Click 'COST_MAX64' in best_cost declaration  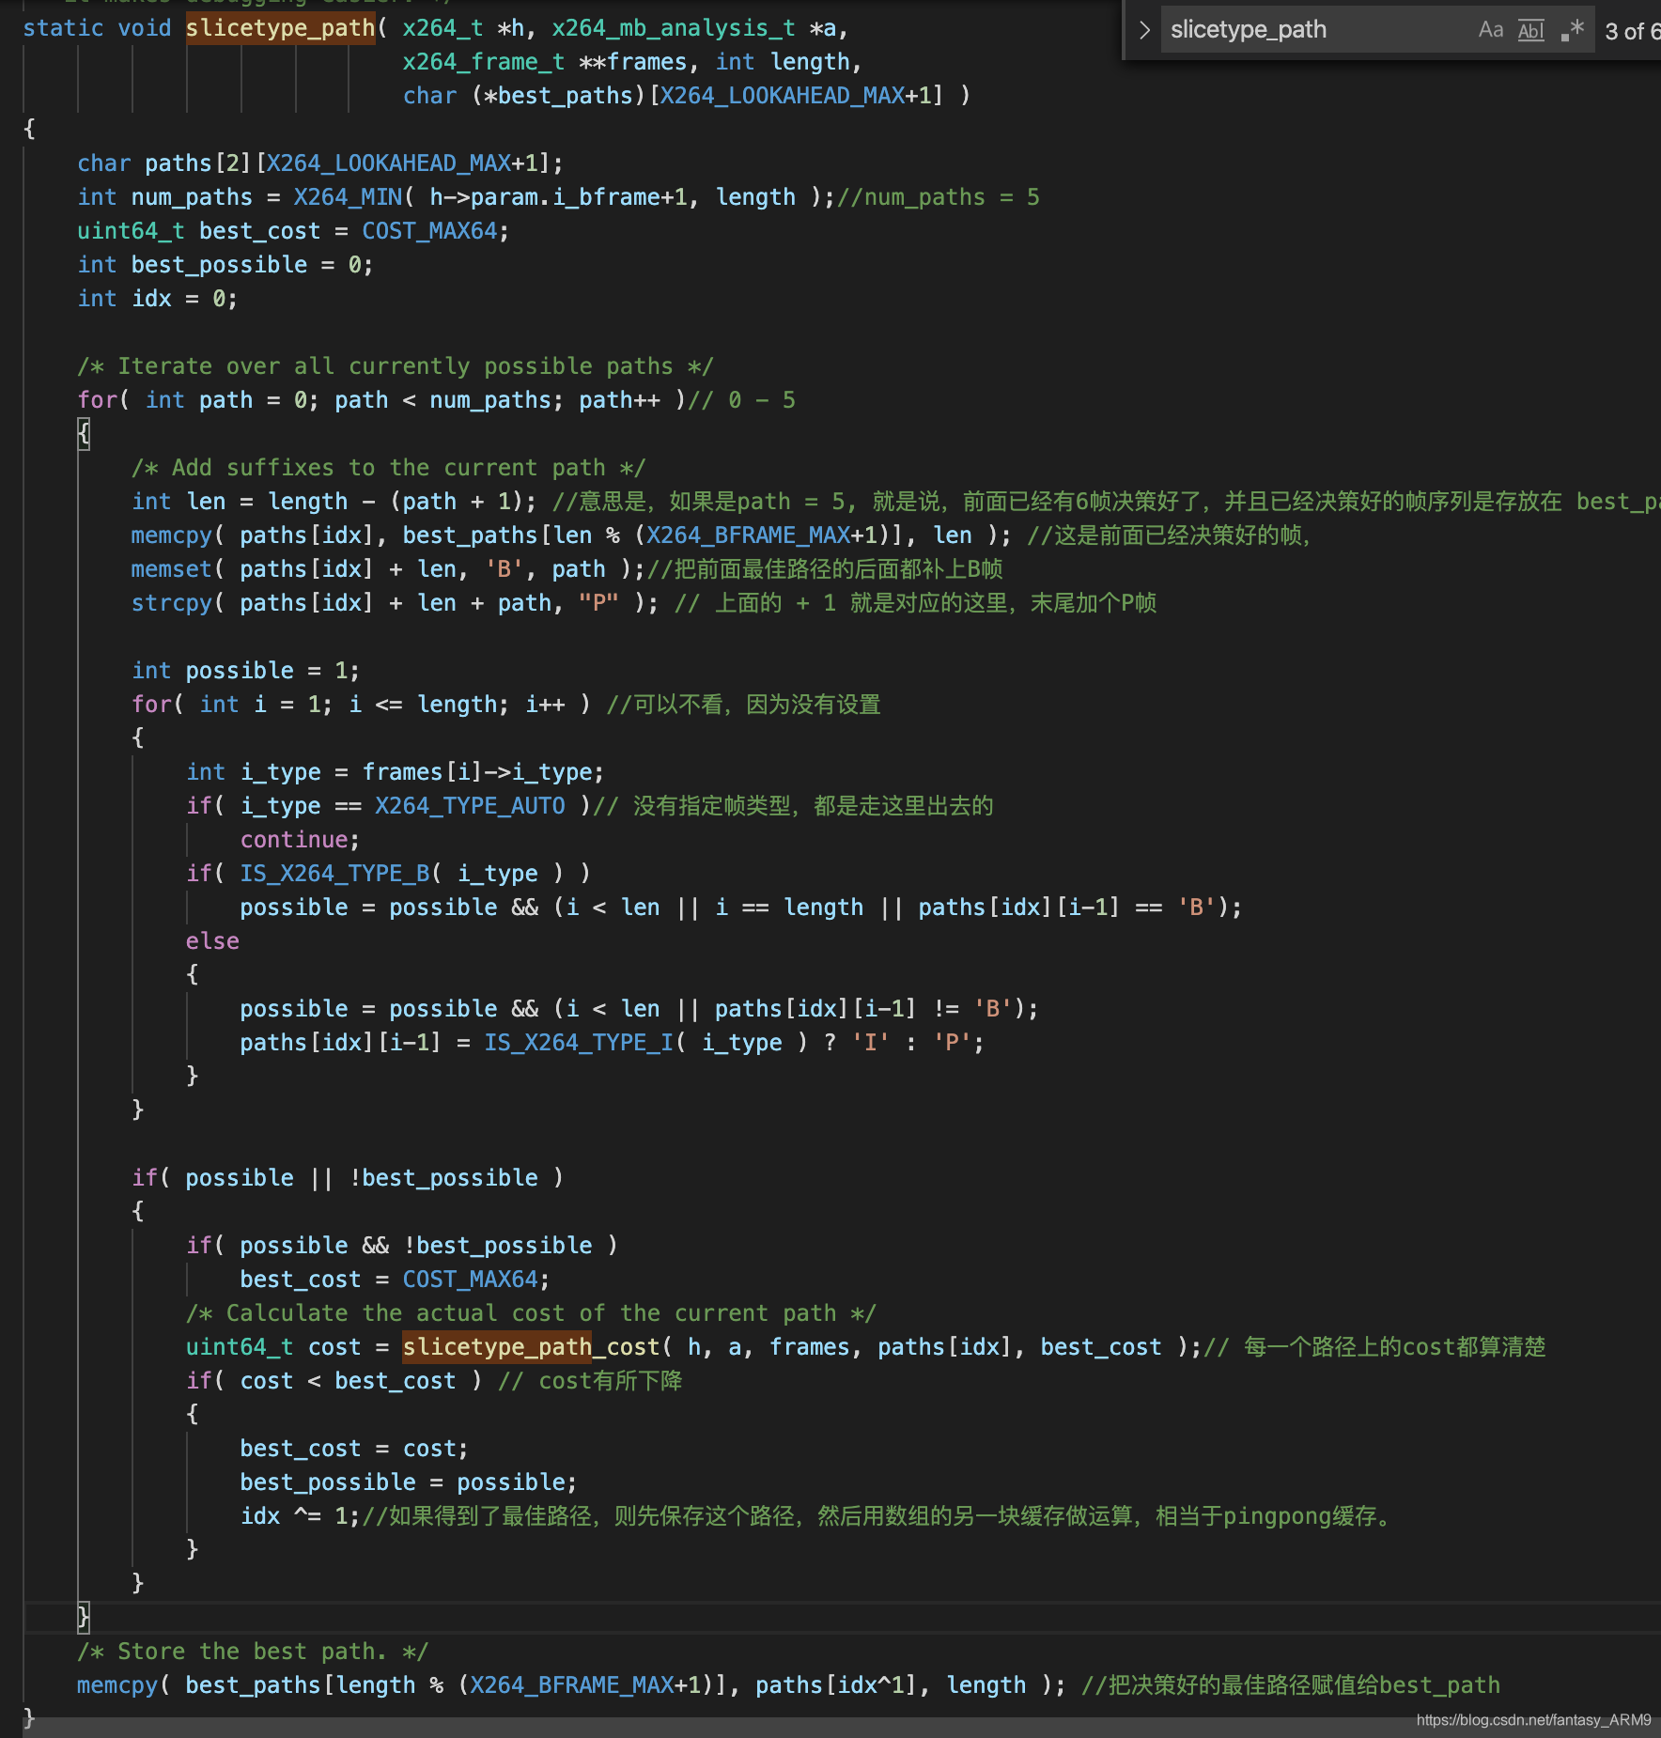pyautogui.click(x=429, y=231)
